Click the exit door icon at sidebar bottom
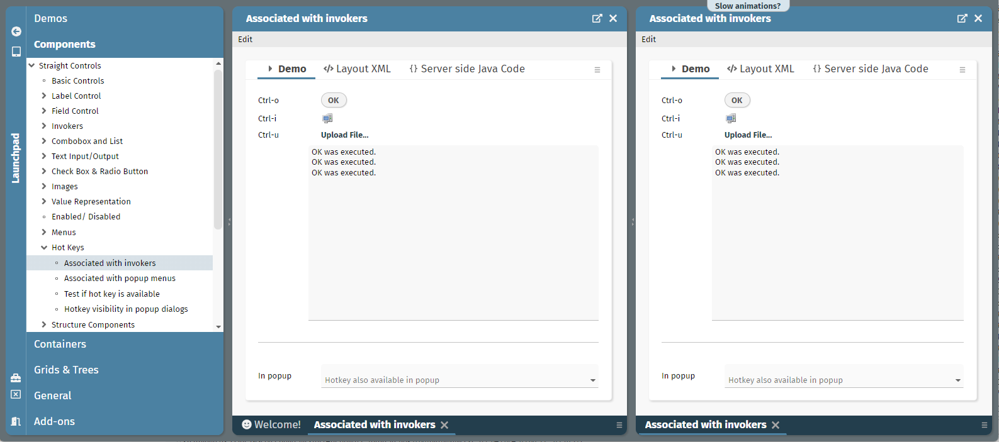 pyautogui.click(x=16, y=421)
